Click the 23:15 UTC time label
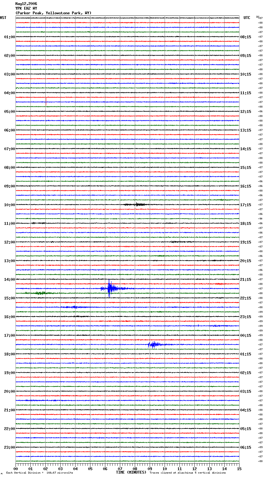 click(246, 317)
